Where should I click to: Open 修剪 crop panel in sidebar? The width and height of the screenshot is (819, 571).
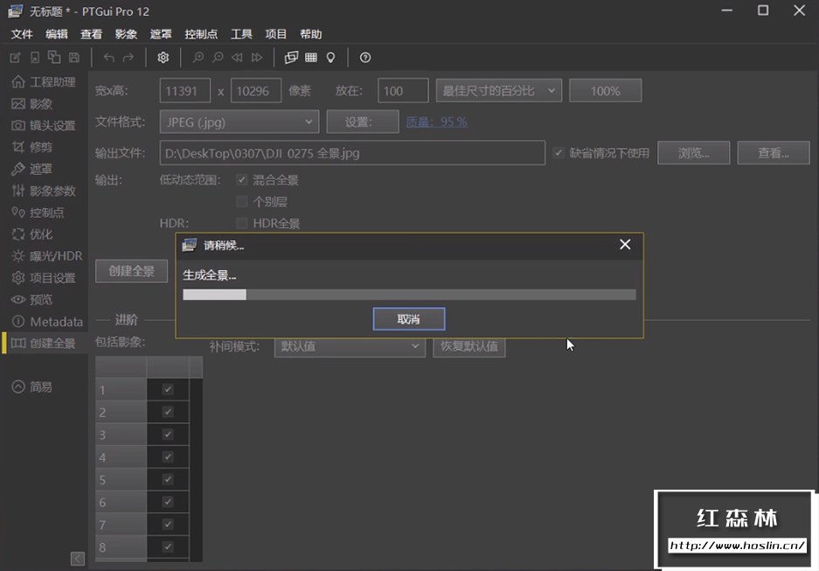coord(32,147)
